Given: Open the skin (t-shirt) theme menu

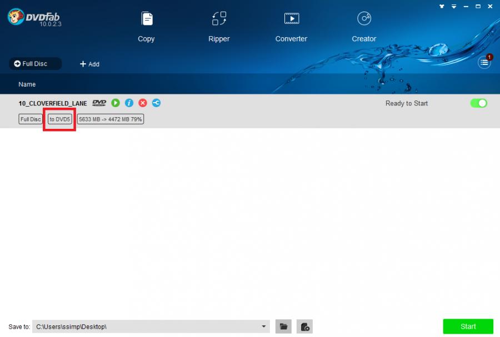Looking at the screenshot, I should coord(442,6).
